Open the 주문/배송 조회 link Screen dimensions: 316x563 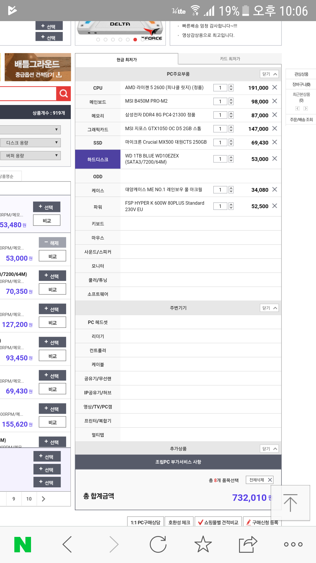[x=301, y=119]
